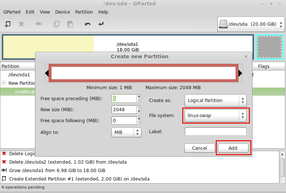This screenshot has width=286, height=193.
Task: Close the Create new Partition dialog
Action: 246,57
